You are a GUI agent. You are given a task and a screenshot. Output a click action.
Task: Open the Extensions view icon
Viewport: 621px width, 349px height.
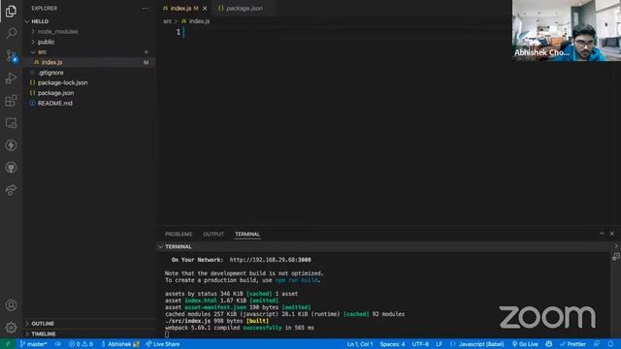tap(11, 101)
